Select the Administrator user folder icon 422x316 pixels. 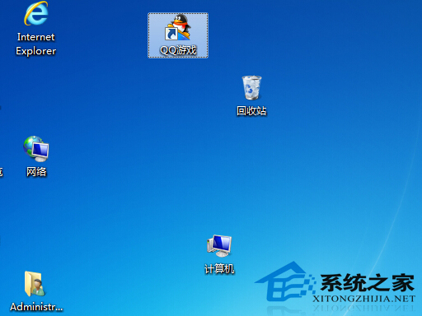coord(35,284)
